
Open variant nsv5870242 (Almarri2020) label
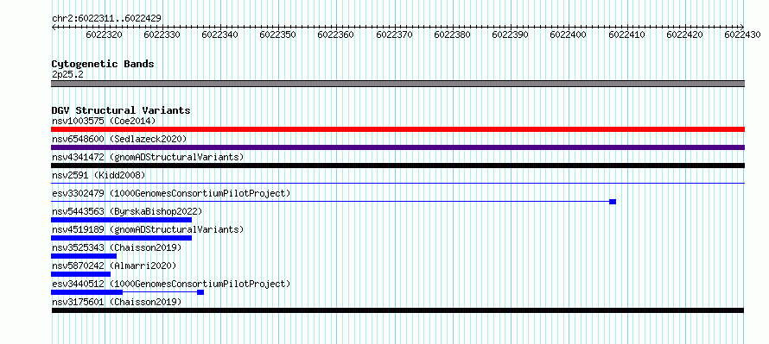coord(114,266)
